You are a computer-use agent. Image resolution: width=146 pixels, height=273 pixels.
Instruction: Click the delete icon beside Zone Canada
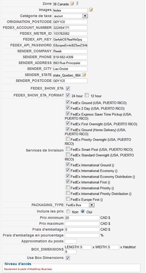[x=77, y=3]
